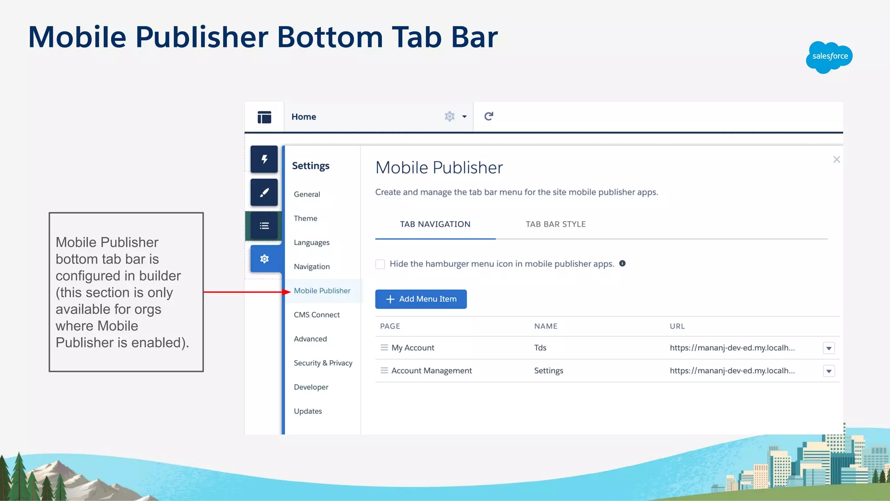Select Languages in Settings menu
The height and width of the screenshot is (501, 890).
[312, 242]
